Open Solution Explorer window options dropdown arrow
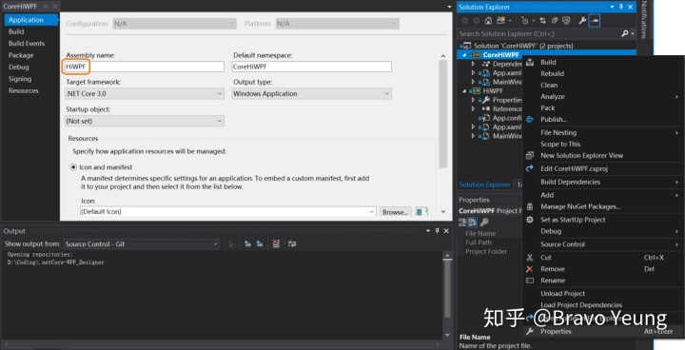The height and width of the screenshot is (350, 685). click(612, 7)
